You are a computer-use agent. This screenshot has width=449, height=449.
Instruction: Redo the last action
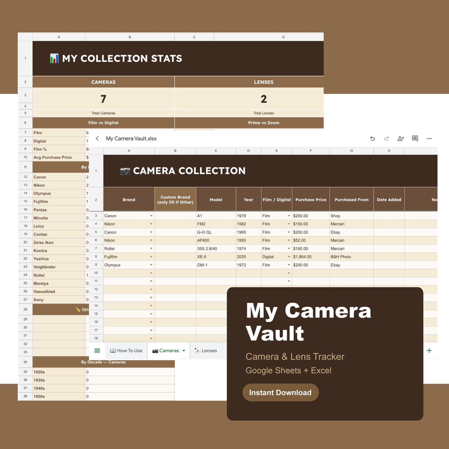(387, 139)
